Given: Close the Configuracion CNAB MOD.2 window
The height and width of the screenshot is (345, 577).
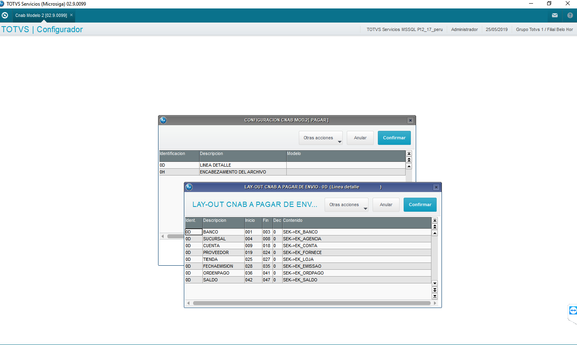Looking at the screenshot, I should tap(410, 120).
